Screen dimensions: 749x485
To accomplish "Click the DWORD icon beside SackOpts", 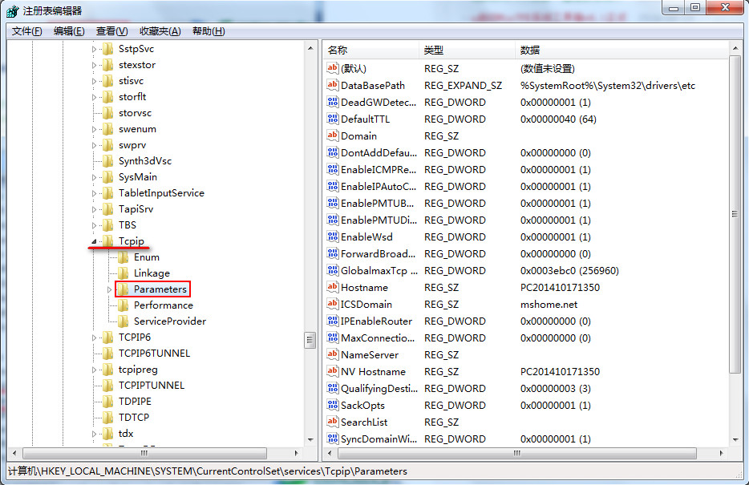I will tap(332, 405).
